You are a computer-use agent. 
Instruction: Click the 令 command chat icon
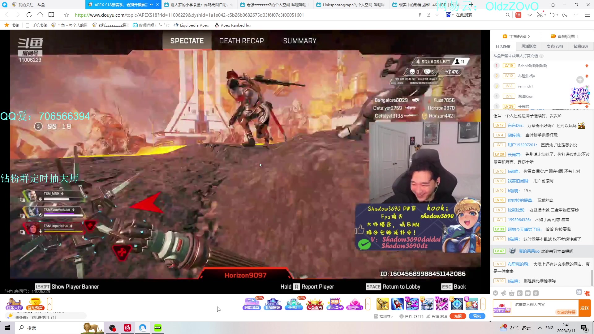tap(536, 293)
